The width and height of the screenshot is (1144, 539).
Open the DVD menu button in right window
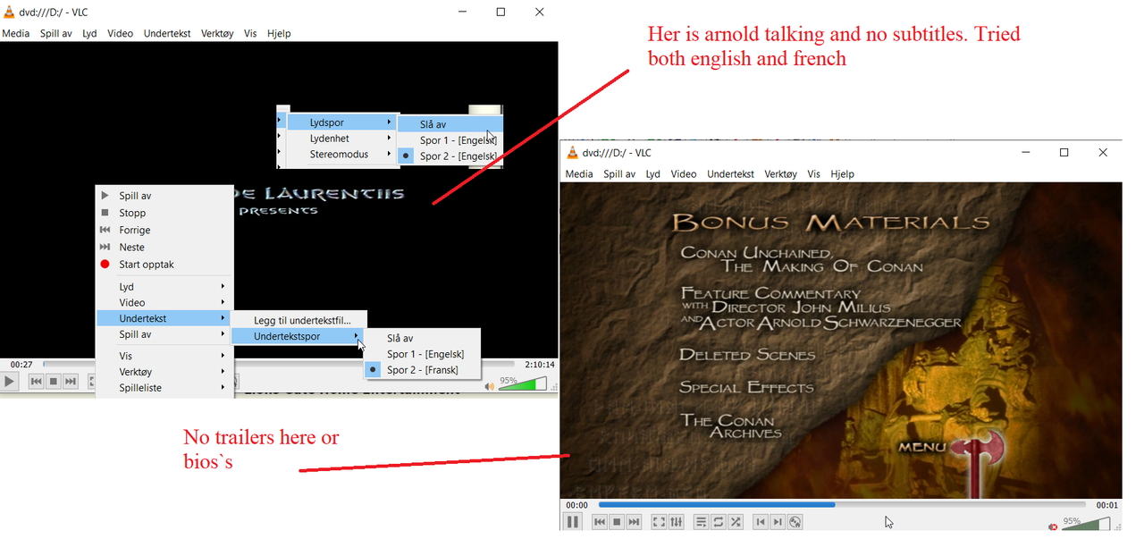click(795, 522)
